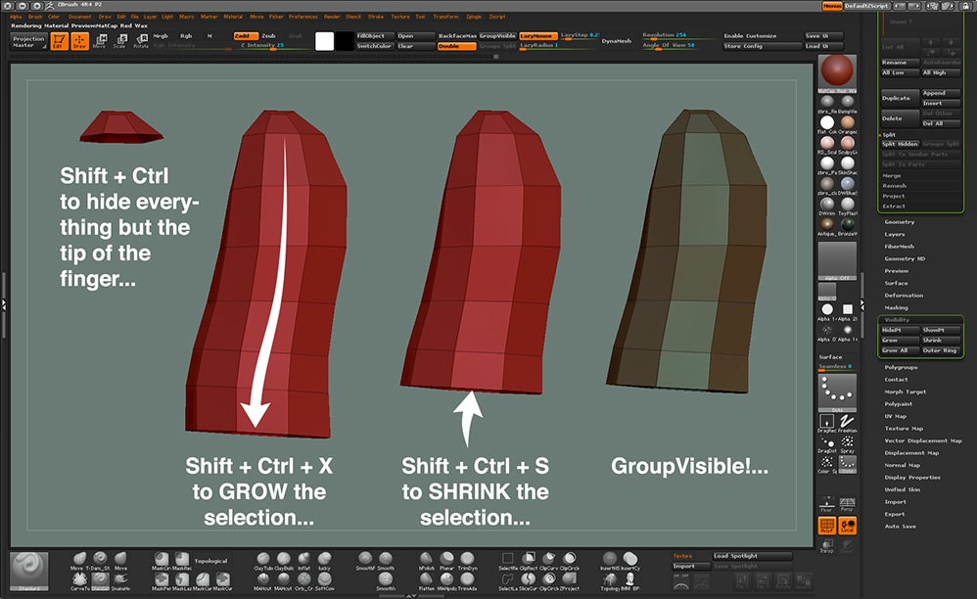977x599 pixels.
Task: Adjust the Z Intensity slider
Action: click(260, 45)
